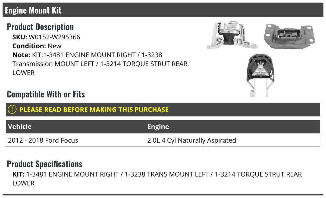326x198 pixels.
Task: Open the left transmission mount image
Action: click(289, 36)
